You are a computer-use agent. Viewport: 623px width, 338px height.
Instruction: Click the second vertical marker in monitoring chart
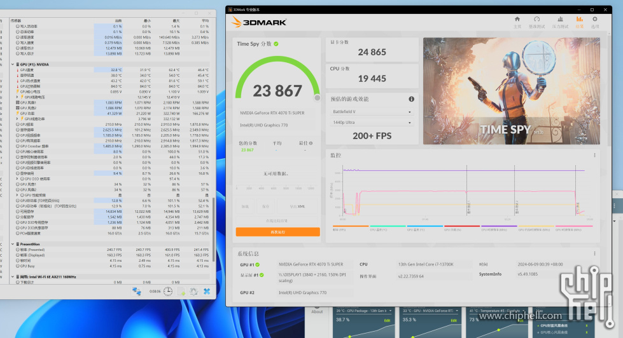pos(515,191)
